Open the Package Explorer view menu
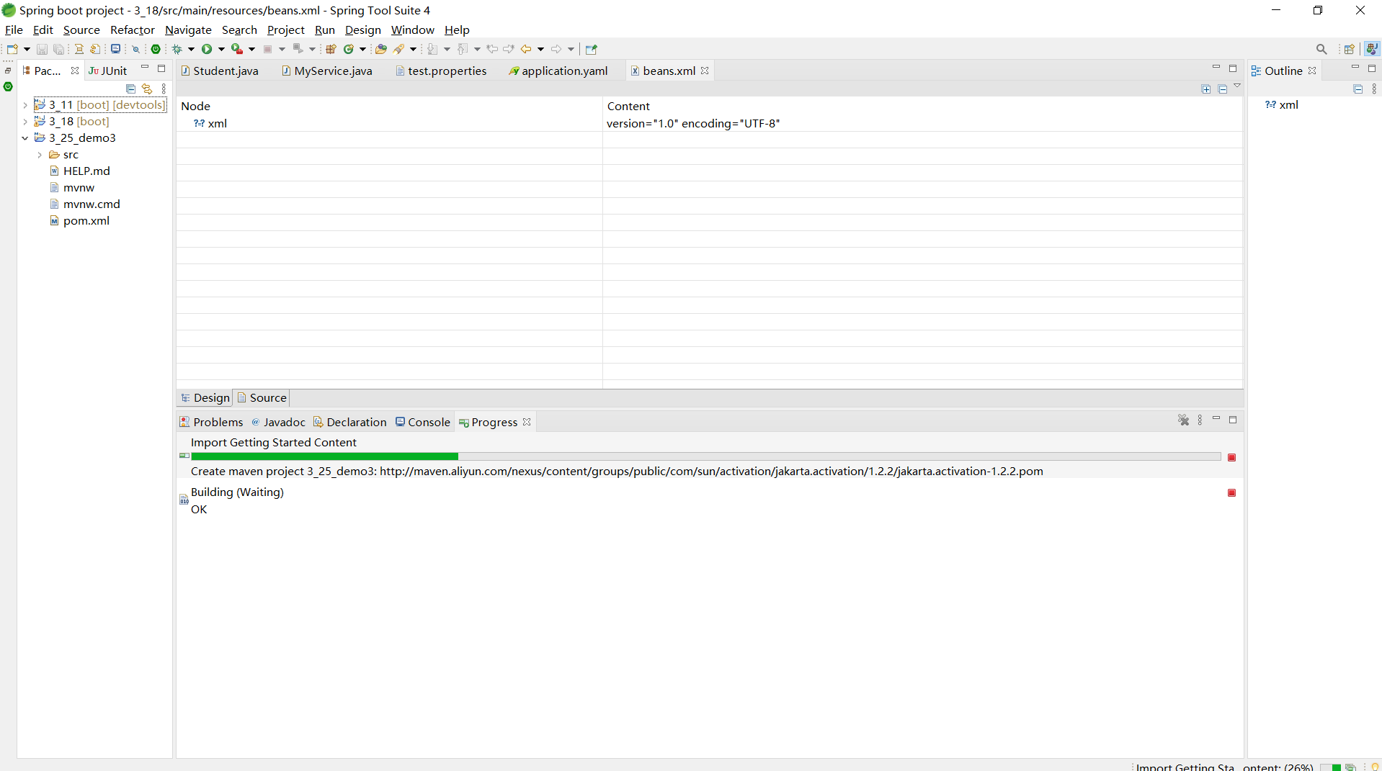Viewport: 1382px width, 771px height. tap(164, 89)
